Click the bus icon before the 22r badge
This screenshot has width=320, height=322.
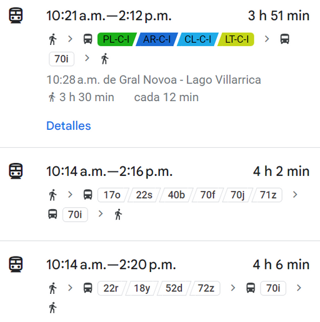click(87, 288)
